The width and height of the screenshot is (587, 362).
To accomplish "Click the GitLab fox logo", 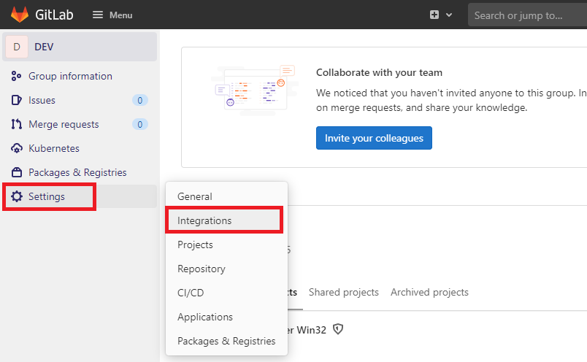I will (20, 15).
